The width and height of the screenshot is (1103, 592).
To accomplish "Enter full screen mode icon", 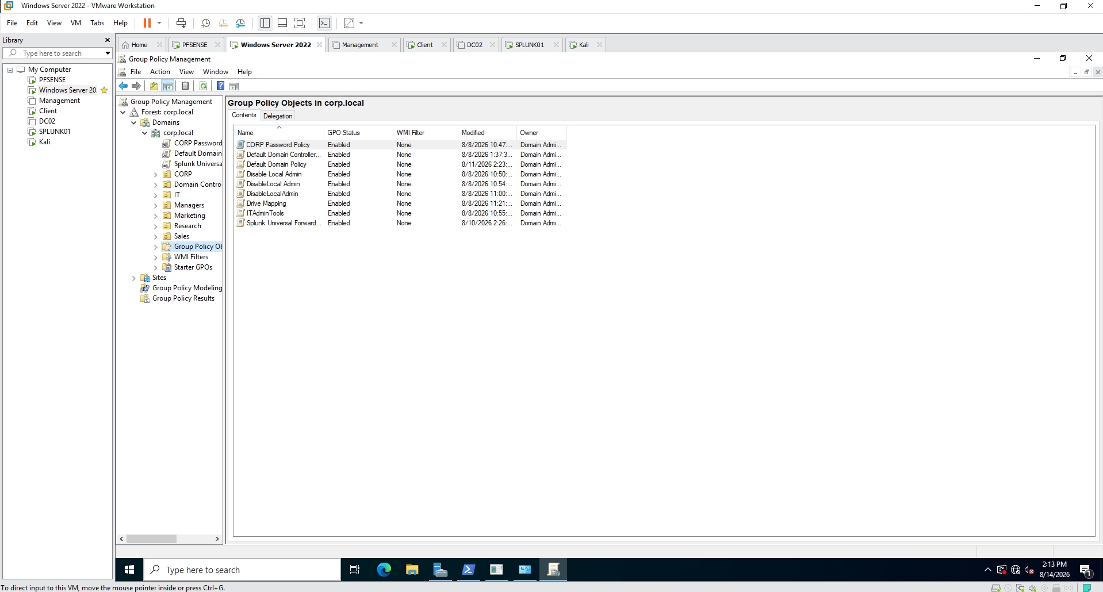I will click(x=300, y=23).
